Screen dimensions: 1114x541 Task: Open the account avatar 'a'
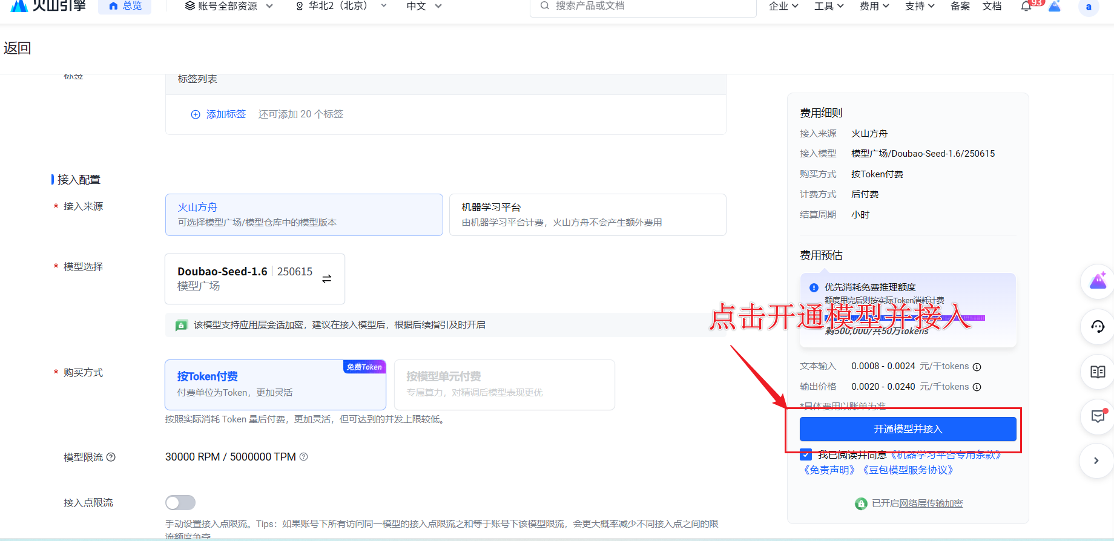(1089, 7)
